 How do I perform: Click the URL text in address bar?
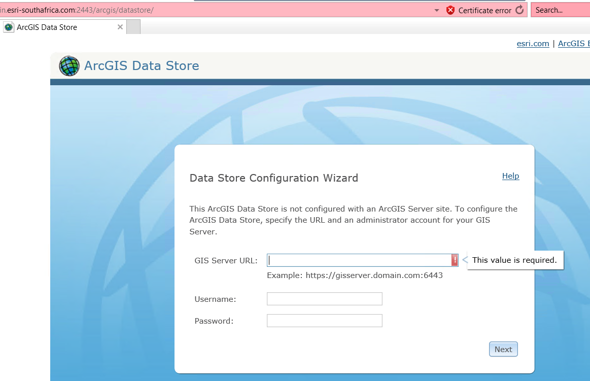point(77,10)
